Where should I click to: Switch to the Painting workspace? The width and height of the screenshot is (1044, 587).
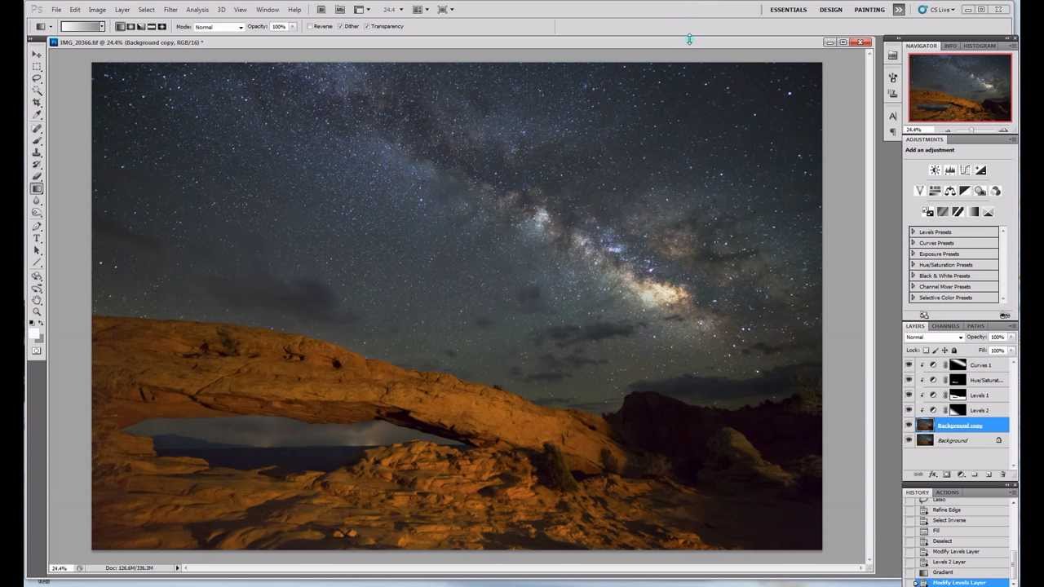coord(869,10)
